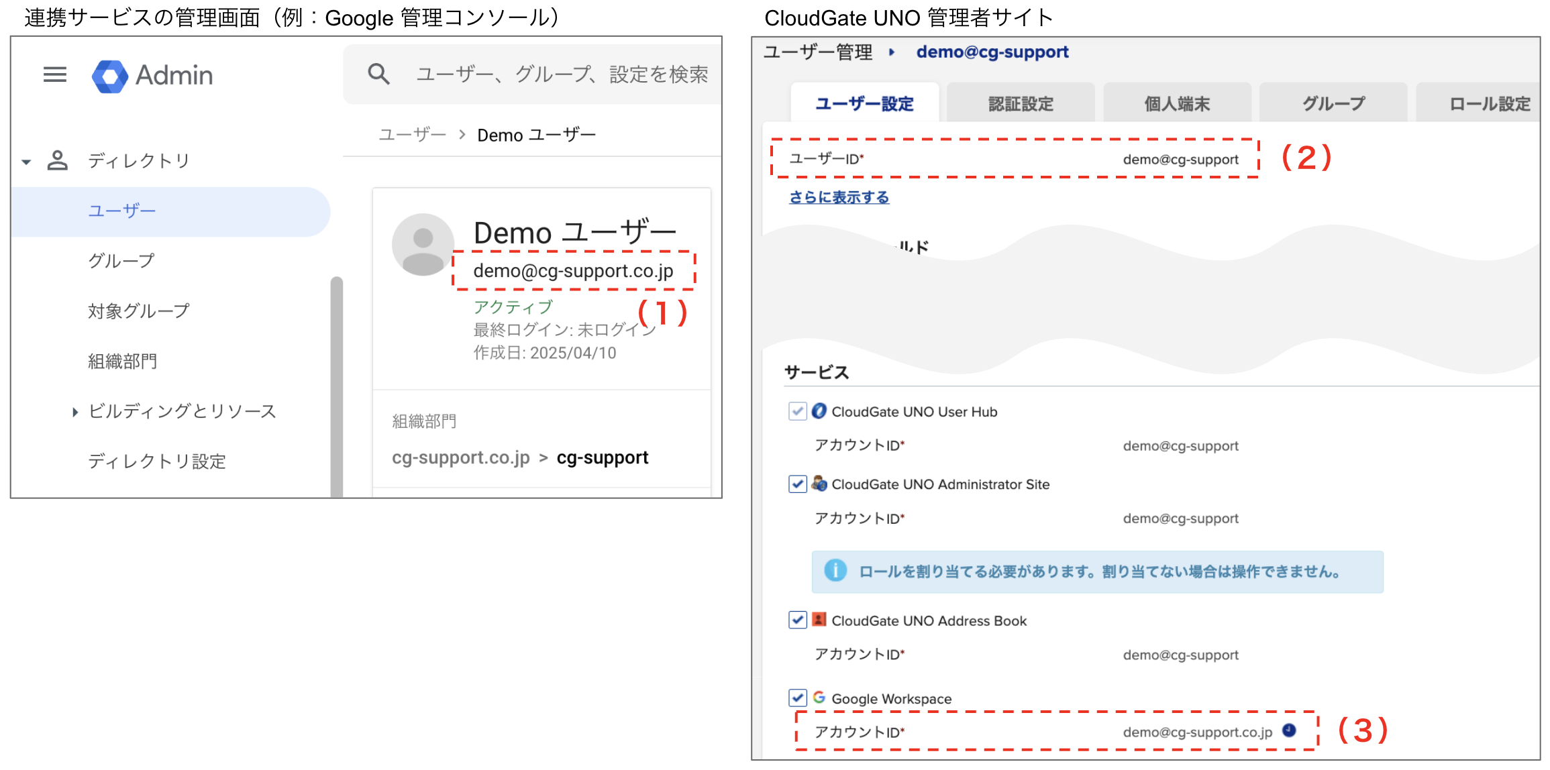Click the Google Workspace G icon
1550x770 pixels.
coord(819,698)
